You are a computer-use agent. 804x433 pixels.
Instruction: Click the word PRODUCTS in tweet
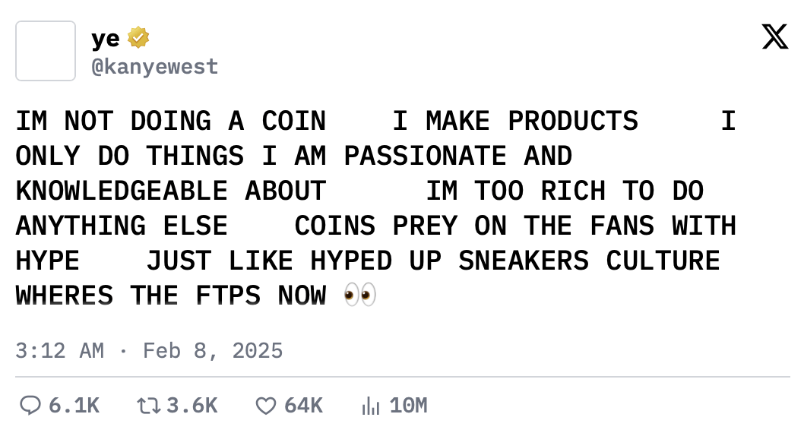click(573, 121)
